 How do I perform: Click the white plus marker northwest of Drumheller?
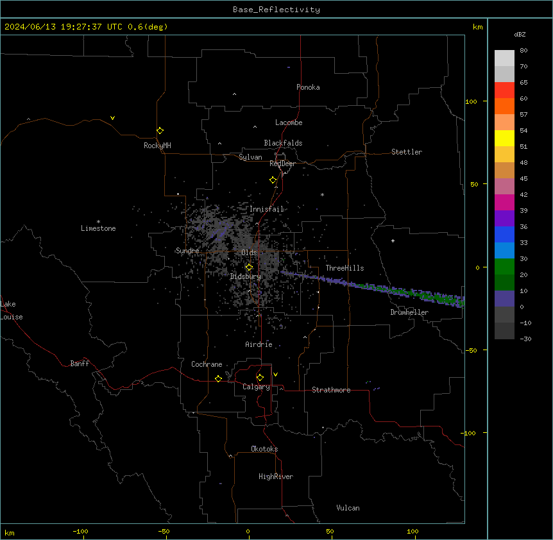pyautogui.click(x=393, y=240)
